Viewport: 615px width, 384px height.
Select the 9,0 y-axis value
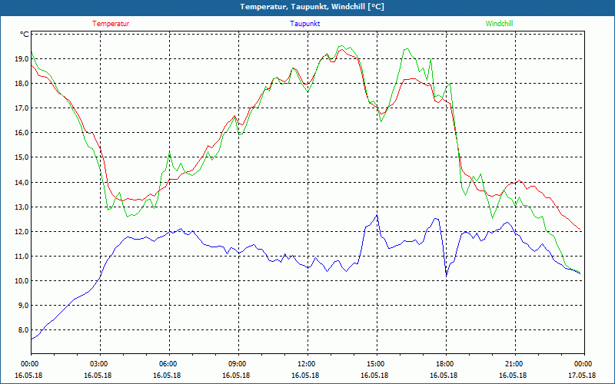(24, 306)
